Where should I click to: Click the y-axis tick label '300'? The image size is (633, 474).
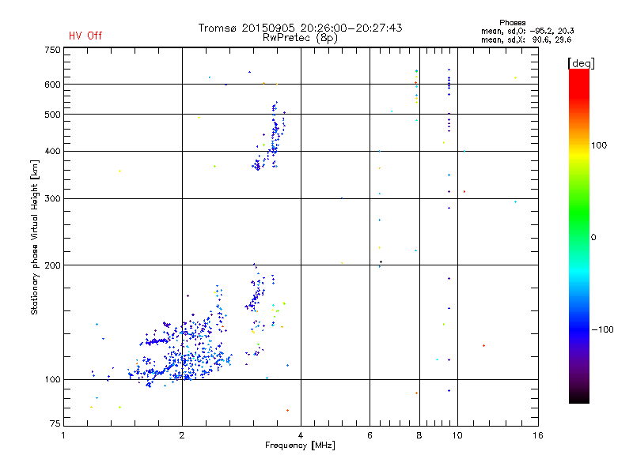coord(52,199)
